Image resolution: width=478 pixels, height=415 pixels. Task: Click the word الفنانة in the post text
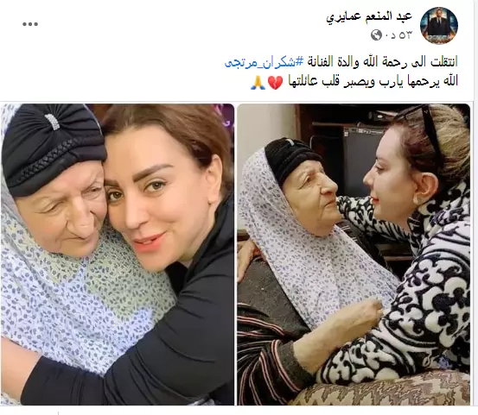pyautogui.click(x=321, y=62)
